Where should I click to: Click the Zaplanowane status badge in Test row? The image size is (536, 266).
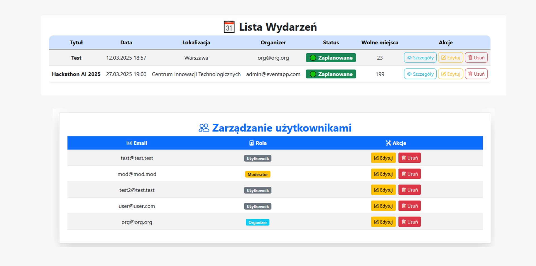pos(331,58)
